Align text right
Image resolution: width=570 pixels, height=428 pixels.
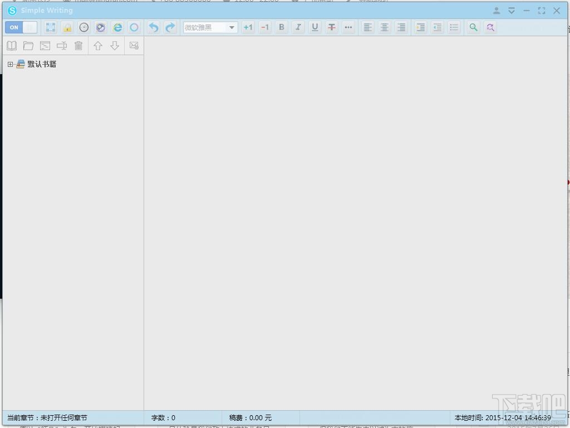pyautogui.click(x=401, y=27)
